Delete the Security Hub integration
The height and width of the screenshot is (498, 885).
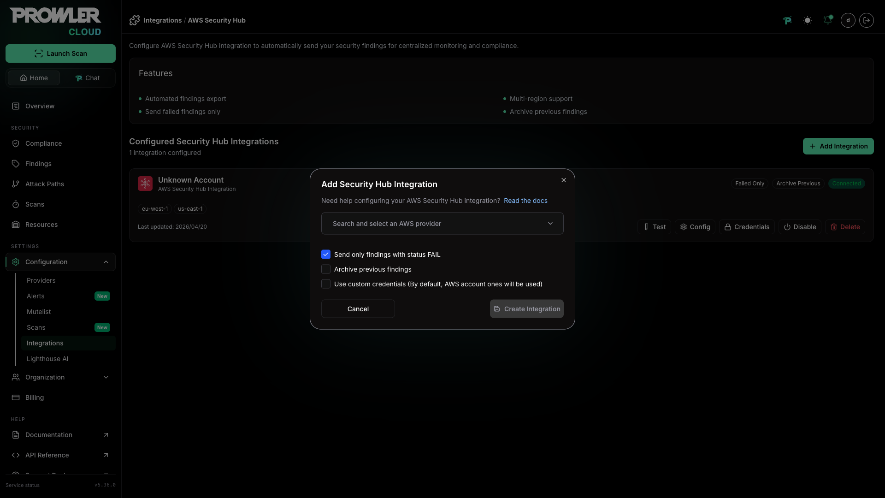(x=845, y=227)
